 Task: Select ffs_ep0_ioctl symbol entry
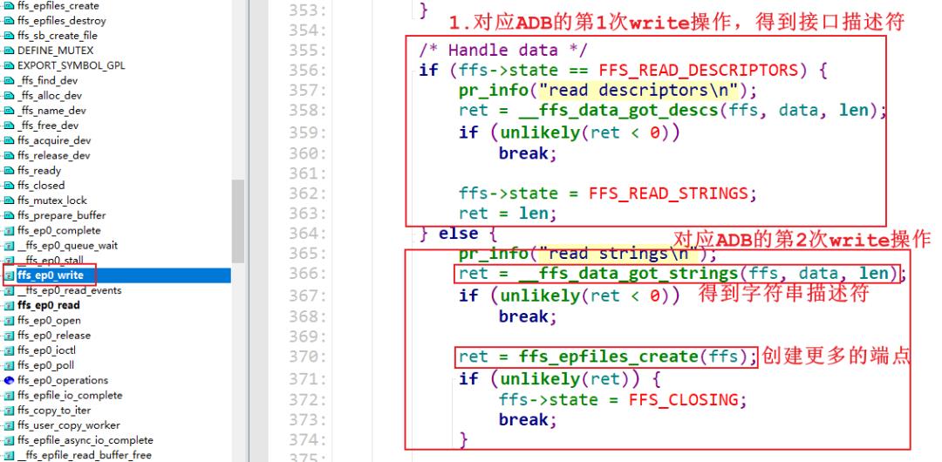(47, 350)
